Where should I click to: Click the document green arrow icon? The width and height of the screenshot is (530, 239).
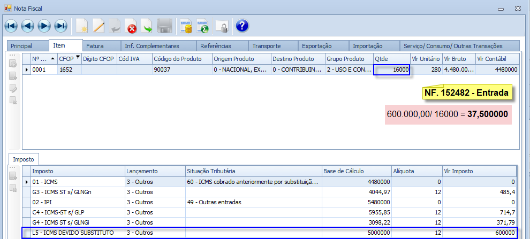147,26
